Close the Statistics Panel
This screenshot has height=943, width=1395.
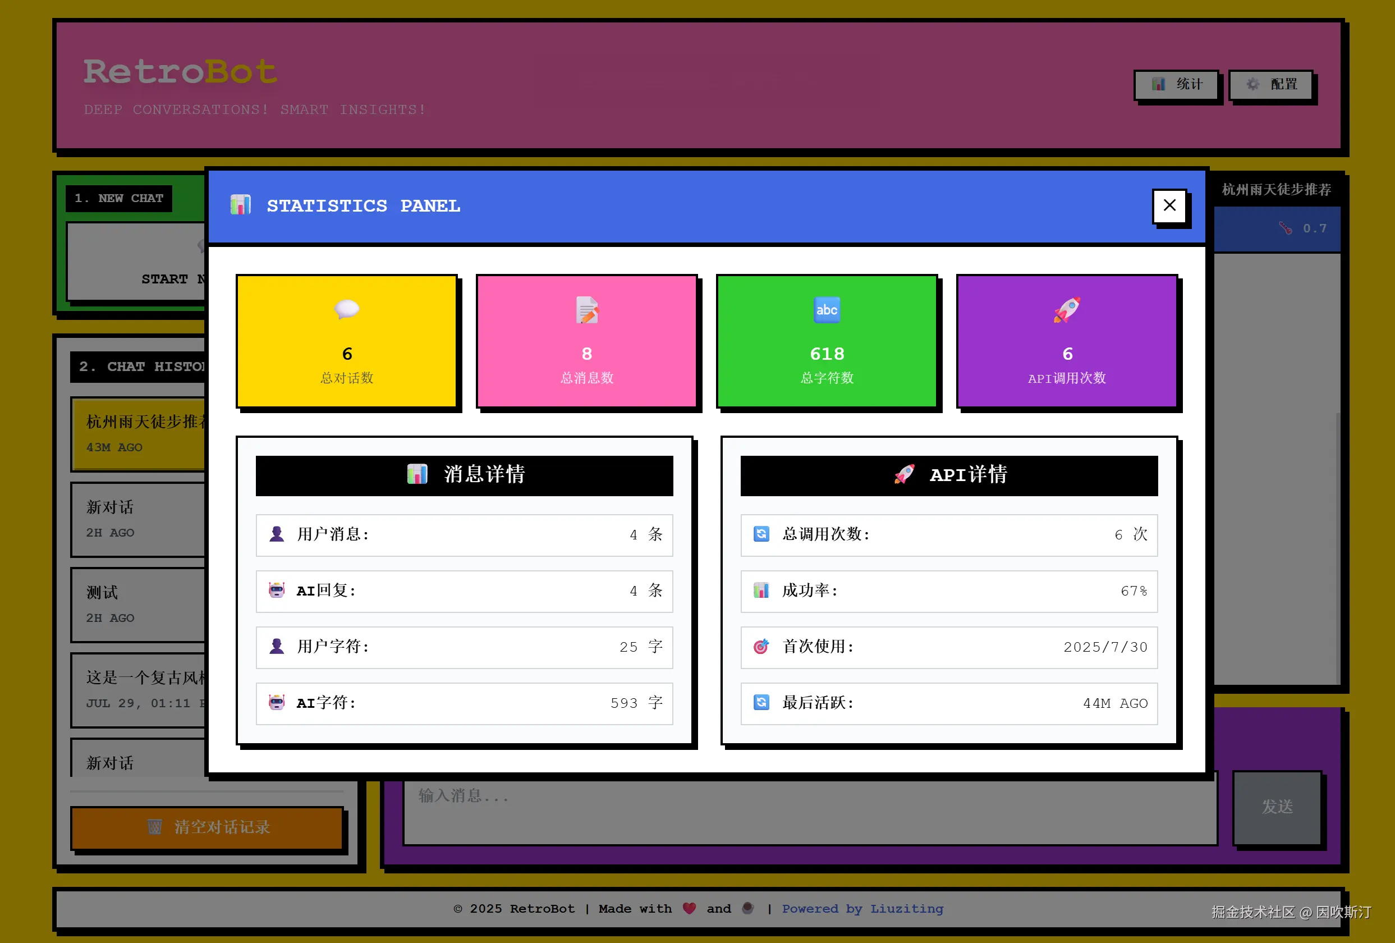pyautogui.click(x=1169, y=205)
